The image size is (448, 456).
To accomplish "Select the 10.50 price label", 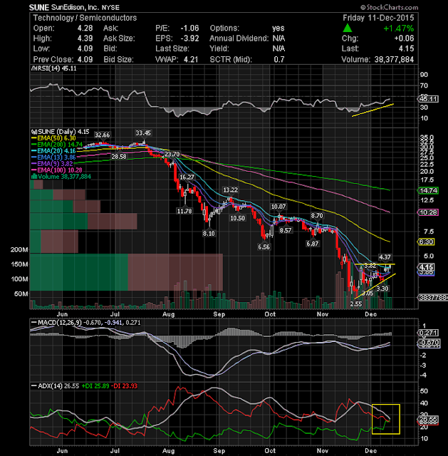I will point(237,218).
